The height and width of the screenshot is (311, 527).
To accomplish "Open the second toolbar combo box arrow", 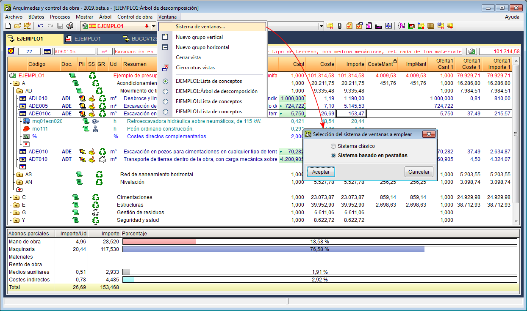I will pyautogui.click(x=321, y=26).
